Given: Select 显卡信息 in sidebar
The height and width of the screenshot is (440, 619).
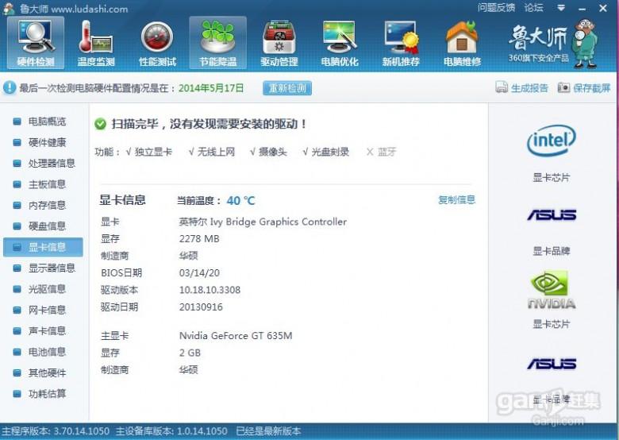Looking at the screenshot, I should (x=43, y=247).
